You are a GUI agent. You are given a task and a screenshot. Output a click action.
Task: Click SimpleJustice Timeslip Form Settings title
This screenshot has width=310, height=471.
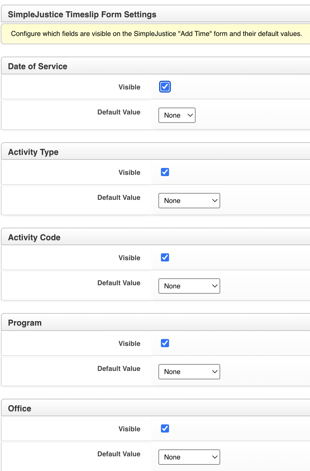point(82,14)
